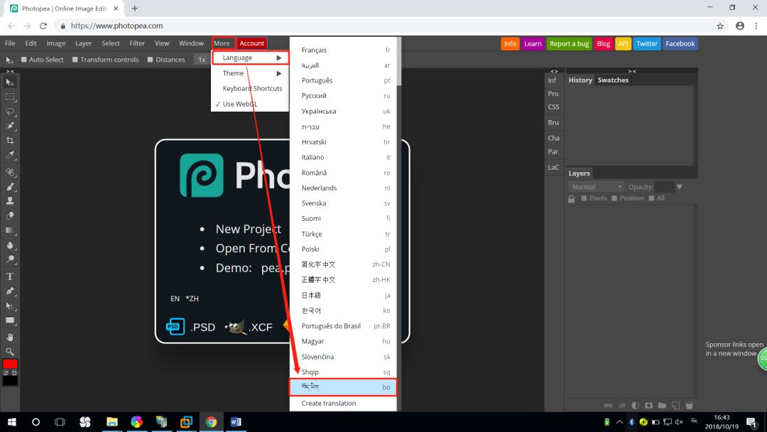Screen dimensions: 767x432
Task: Click the new folder icon in Layers
Action: point(662,406)
